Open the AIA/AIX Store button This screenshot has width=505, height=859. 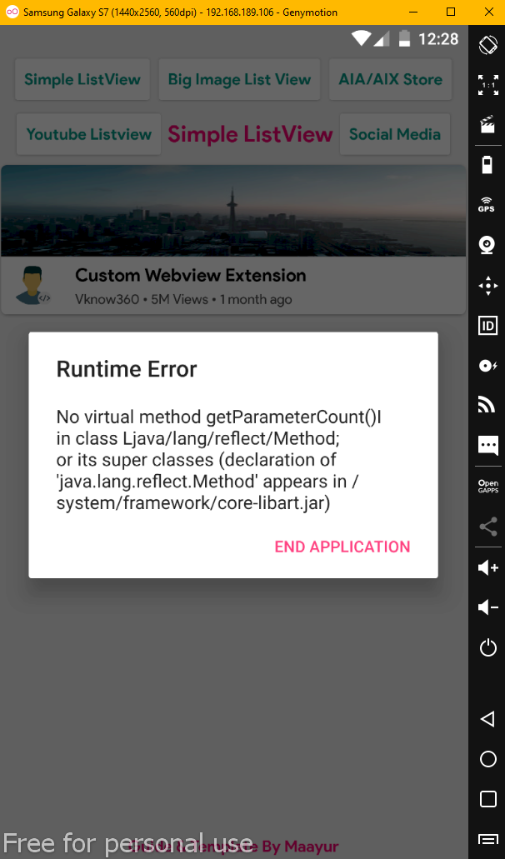tap(390, 79)
